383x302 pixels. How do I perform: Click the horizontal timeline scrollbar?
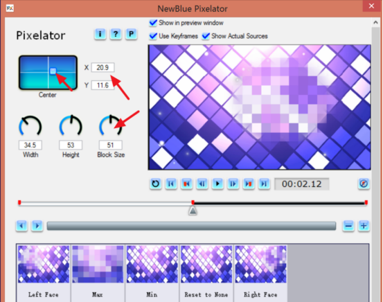tap(191, 226)
